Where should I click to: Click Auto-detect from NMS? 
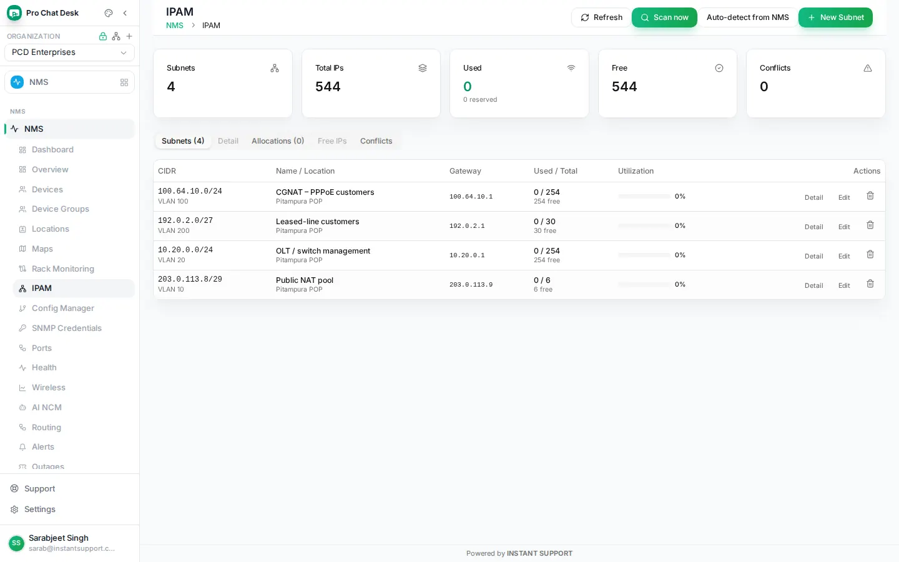(748, 17)
